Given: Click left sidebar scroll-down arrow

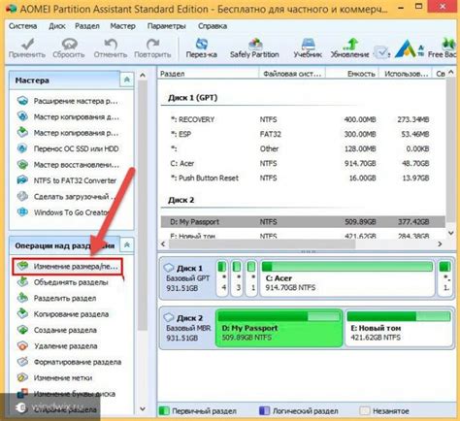Looking at the screenshot, I should pos(143,408).
